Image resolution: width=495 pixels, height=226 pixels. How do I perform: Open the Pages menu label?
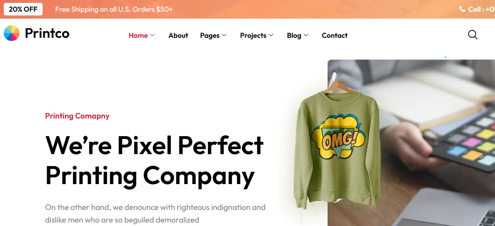(x=210, y=36)
